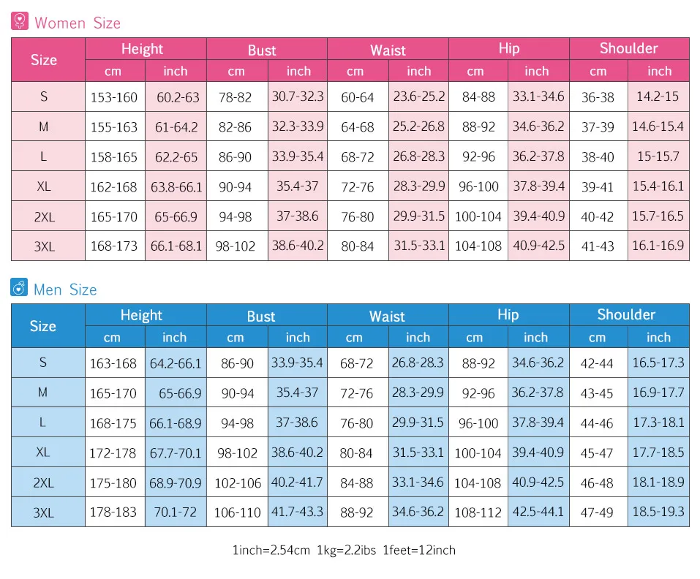Click the blue male symbol icon
700x579 pixels.
(x=20, y=288)
